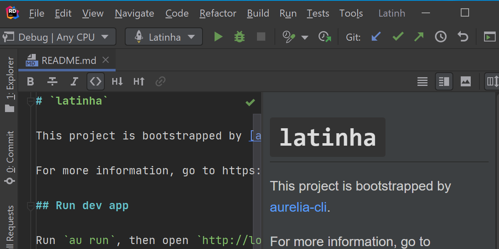
Task: Open Git history clock icon
Action: [x=440, y=37]
